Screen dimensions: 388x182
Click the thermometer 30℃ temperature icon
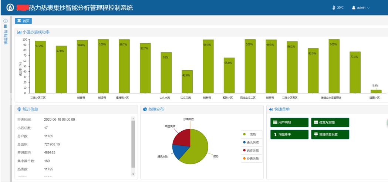click(x=334, y=7)
